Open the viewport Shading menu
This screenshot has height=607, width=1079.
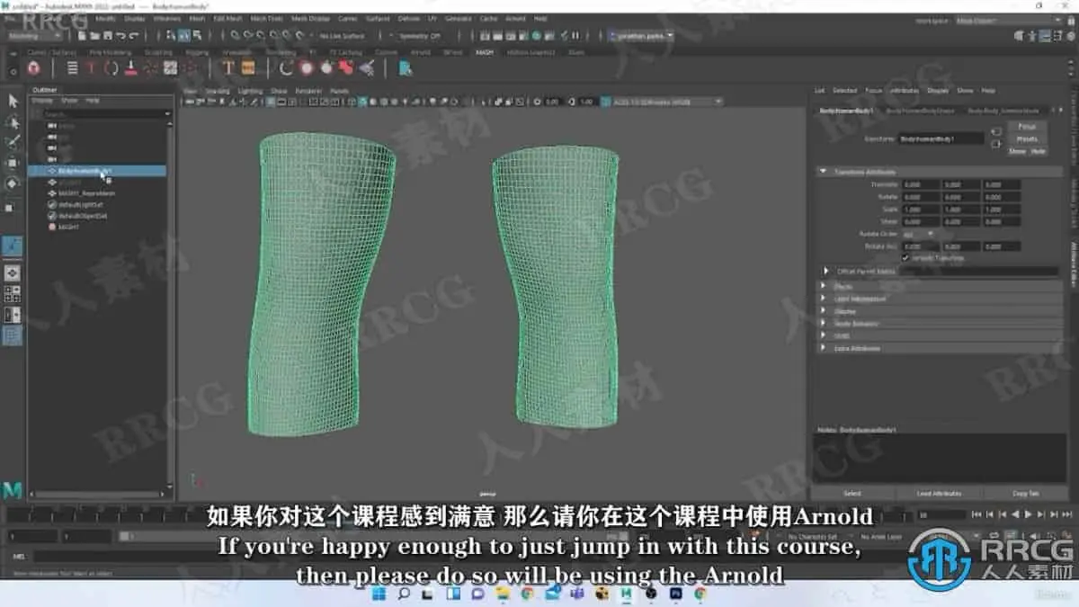(x=217, y=91)
